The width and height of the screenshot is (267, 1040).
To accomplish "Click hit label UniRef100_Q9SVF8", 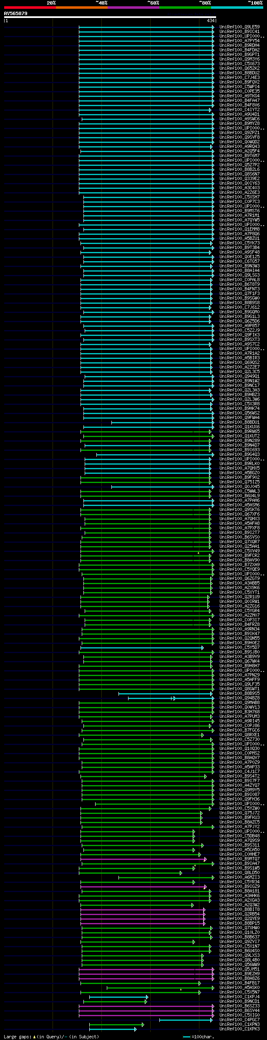I will [239, 137].
